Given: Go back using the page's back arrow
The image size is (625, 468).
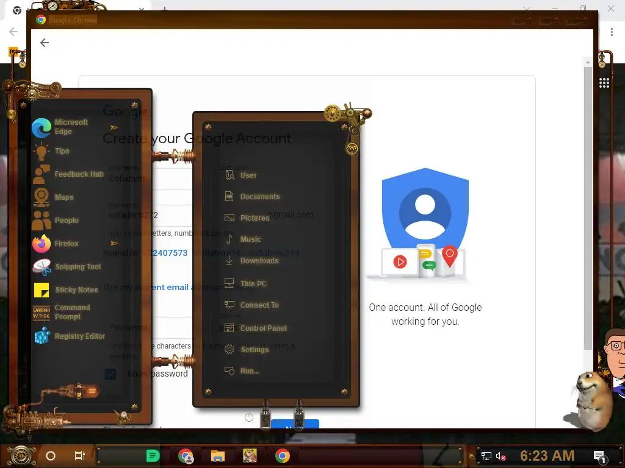Looking at the screenshot, I should (x=45, y=43).
